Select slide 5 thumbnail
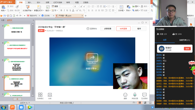Screen dimensions: 195x110 17,66
